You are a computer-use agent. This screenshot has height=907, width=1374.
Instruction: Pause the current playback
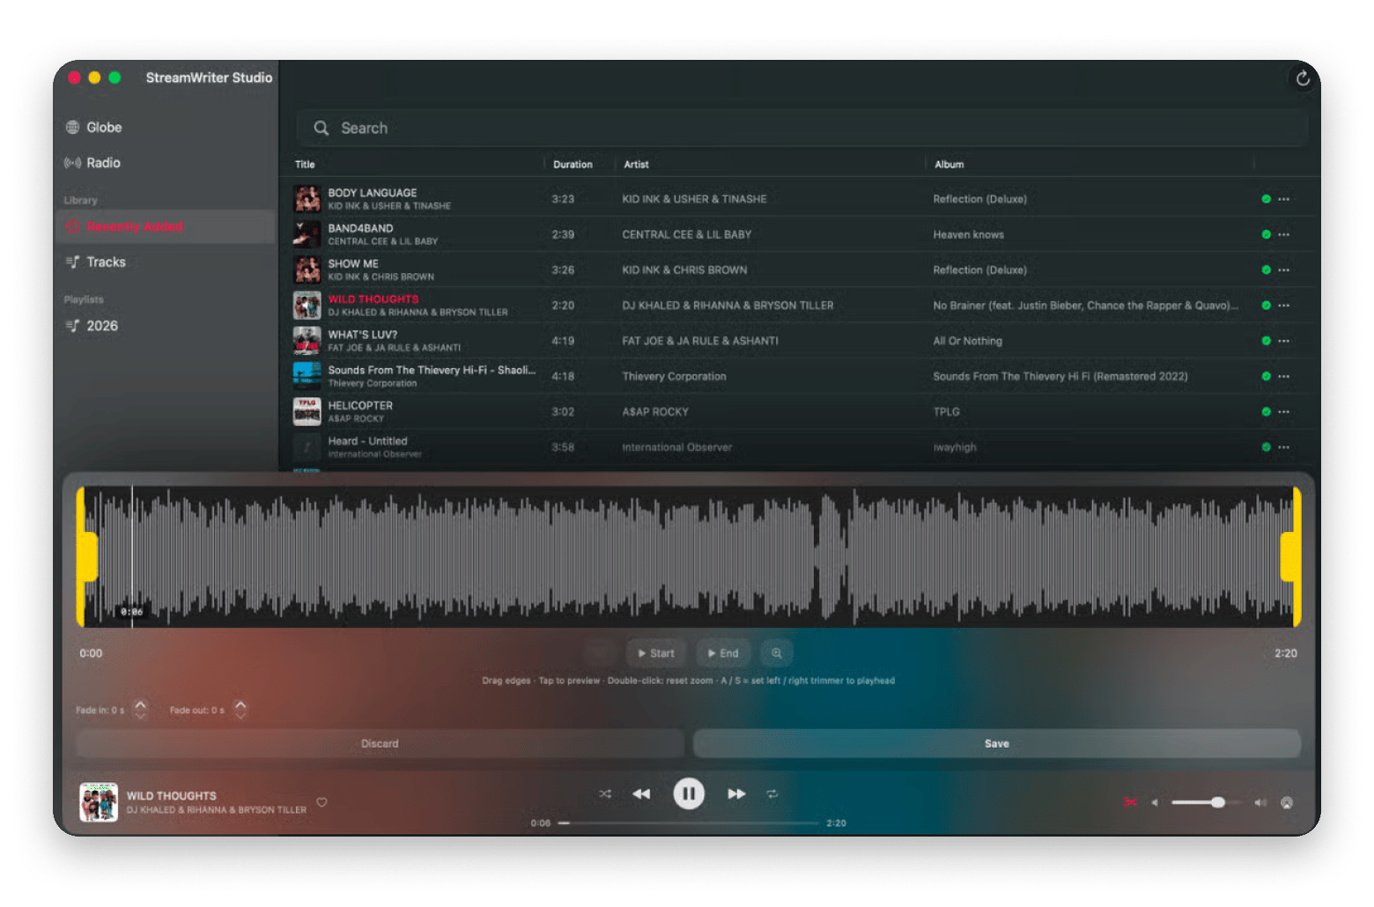(x=689, y=794)
